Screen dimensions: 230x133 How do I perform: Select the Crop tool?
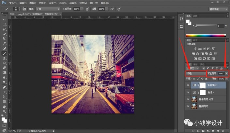click(x=5, y=38)
